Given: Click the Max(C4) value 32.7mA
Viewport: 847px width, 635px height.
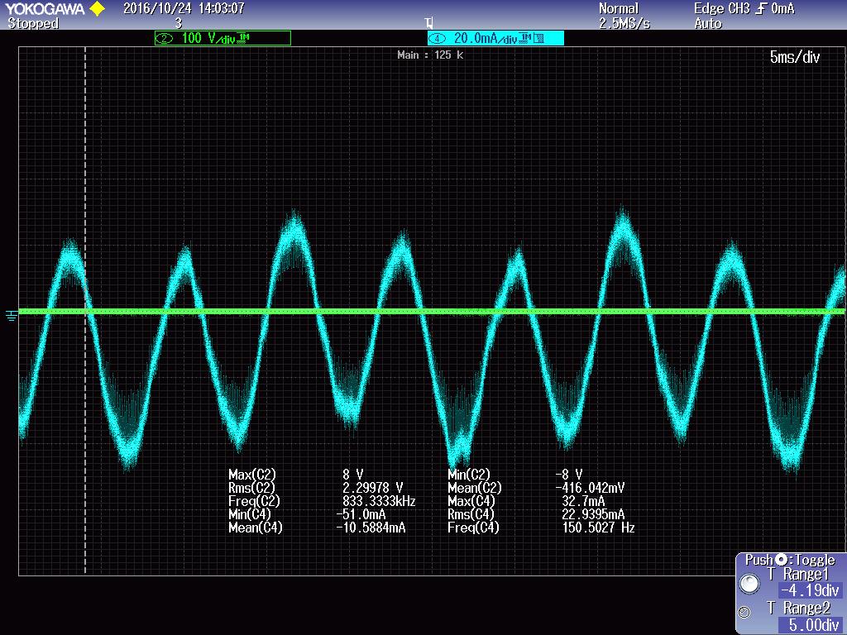Looking at the screenshot, I should (583, 501).
